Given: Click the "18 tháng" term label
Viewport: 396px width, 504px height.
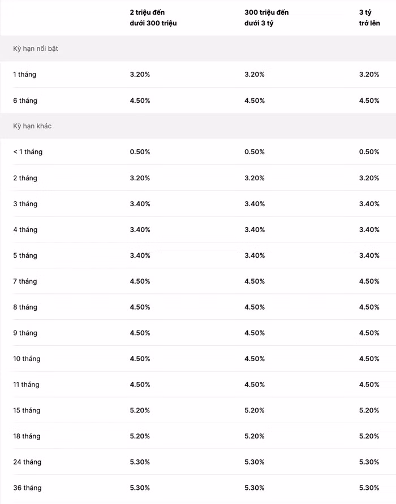Looking at the screenshot, I should tap(27, 436).
